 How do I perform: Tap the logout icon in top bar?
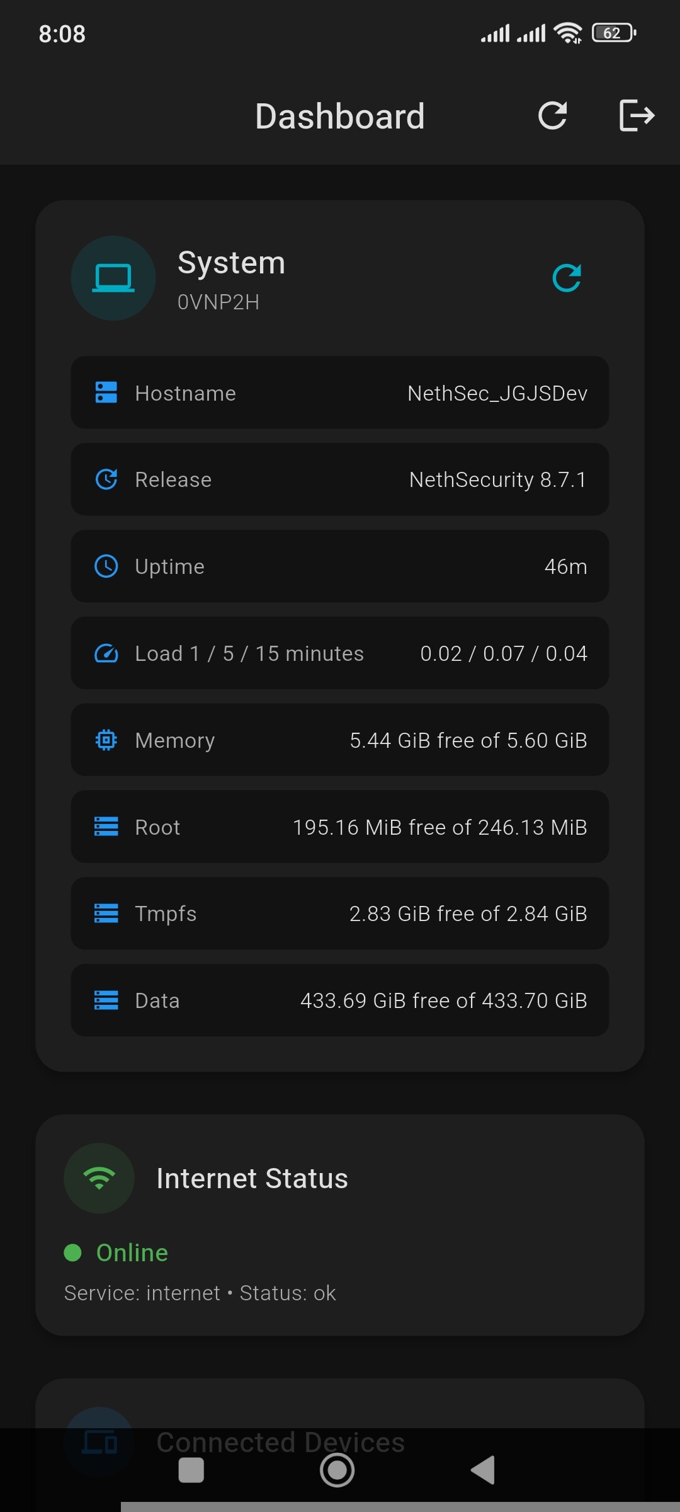[637, 116]
